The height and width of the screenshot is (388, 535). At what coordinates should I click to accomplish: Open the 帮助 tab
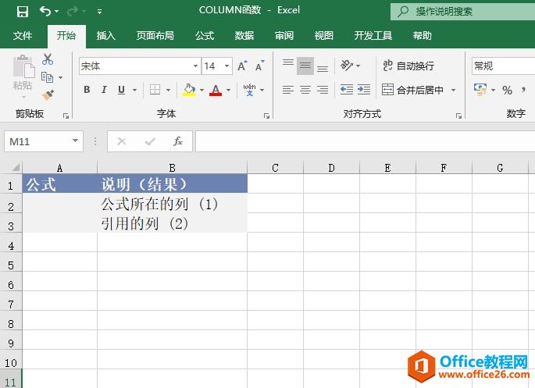[x=423, y=35]
